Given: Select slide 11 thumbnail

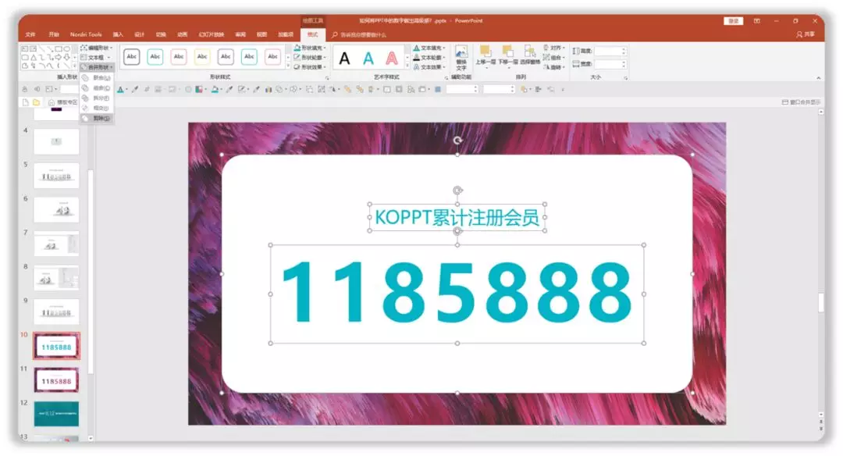Looking at the screenshot, I should click(56, 380).
